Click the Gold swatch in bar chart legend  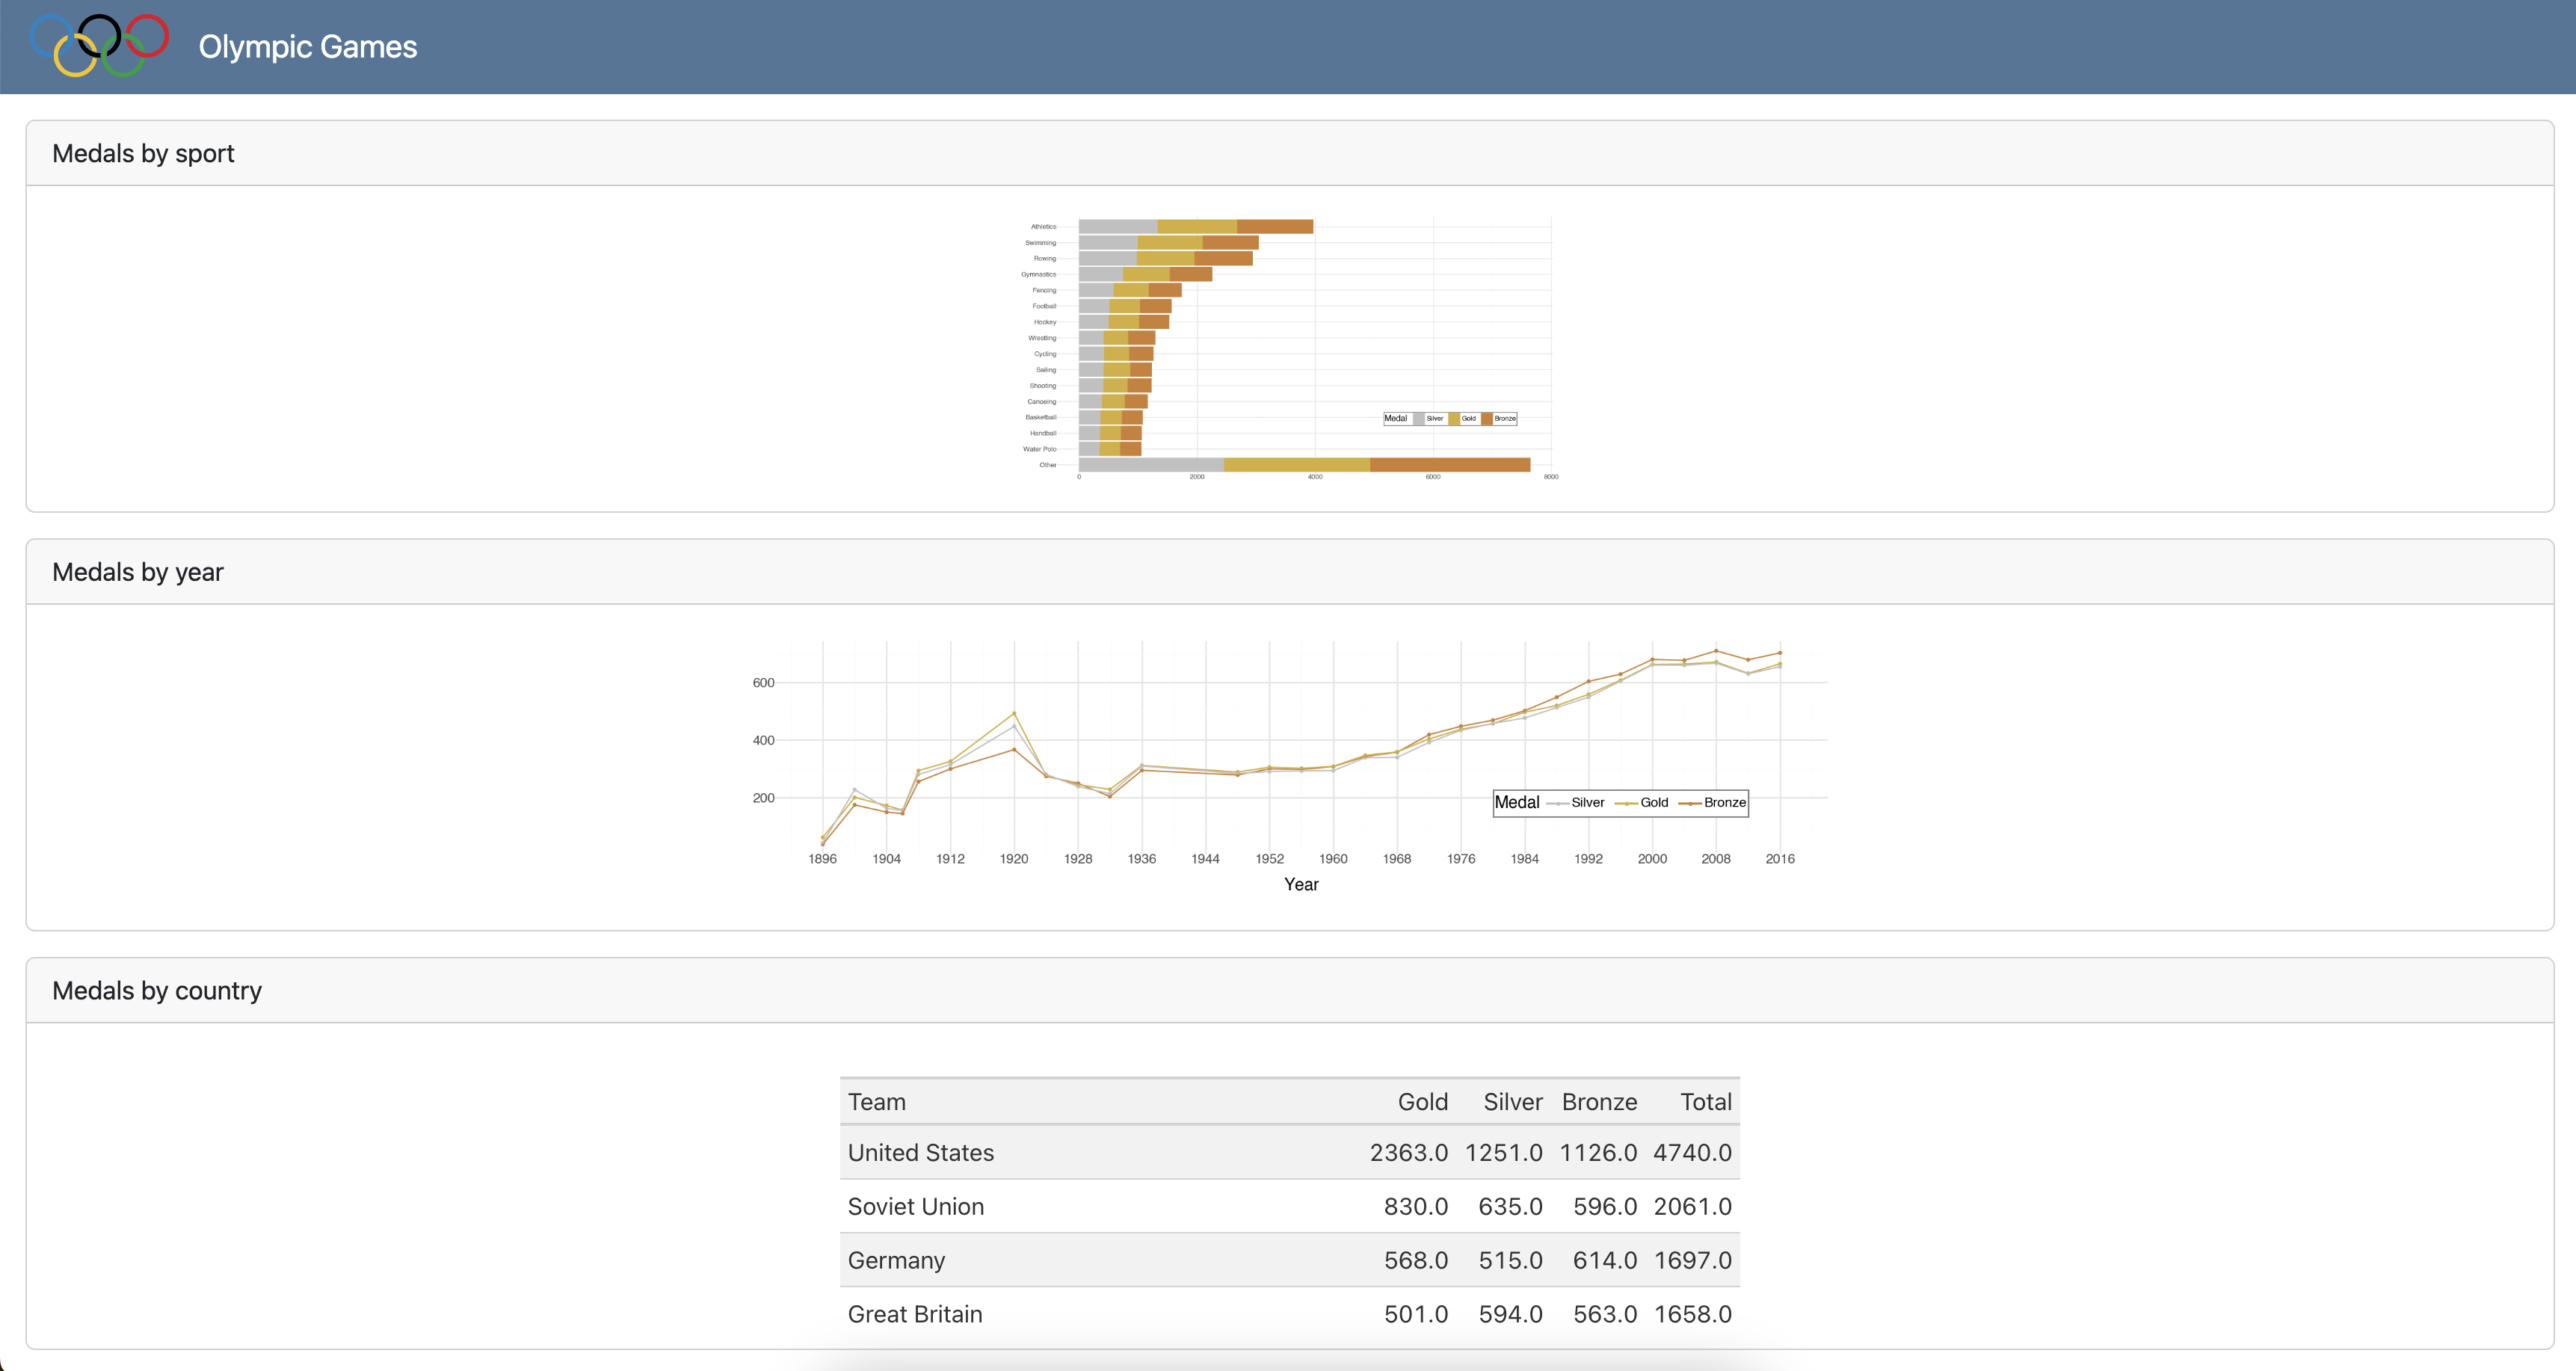click(1453, 419)
